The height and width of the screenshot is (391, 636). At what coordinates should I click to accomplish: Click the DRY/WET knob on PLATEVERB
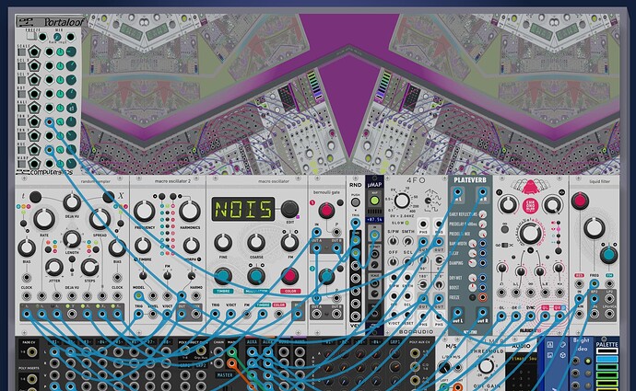pos(473,278)
